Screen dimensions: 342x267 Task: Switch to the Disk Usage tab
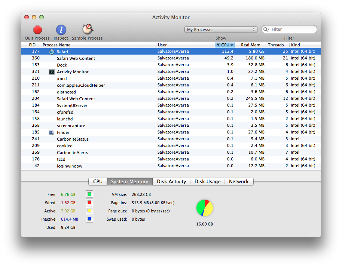(x=207, y=182)
